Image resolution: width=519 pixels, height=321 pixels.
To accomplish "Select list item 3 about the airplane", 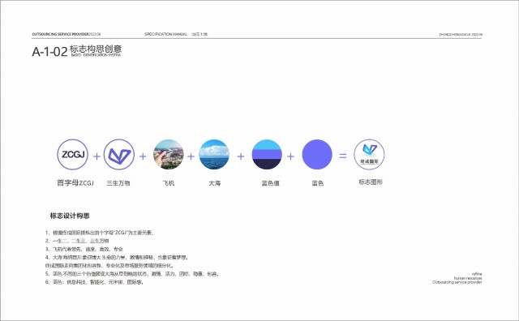I will coord(84,249).
